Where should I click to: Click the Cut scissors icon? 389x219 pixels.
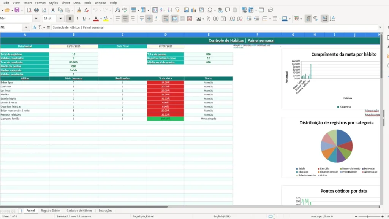point(52,10)
